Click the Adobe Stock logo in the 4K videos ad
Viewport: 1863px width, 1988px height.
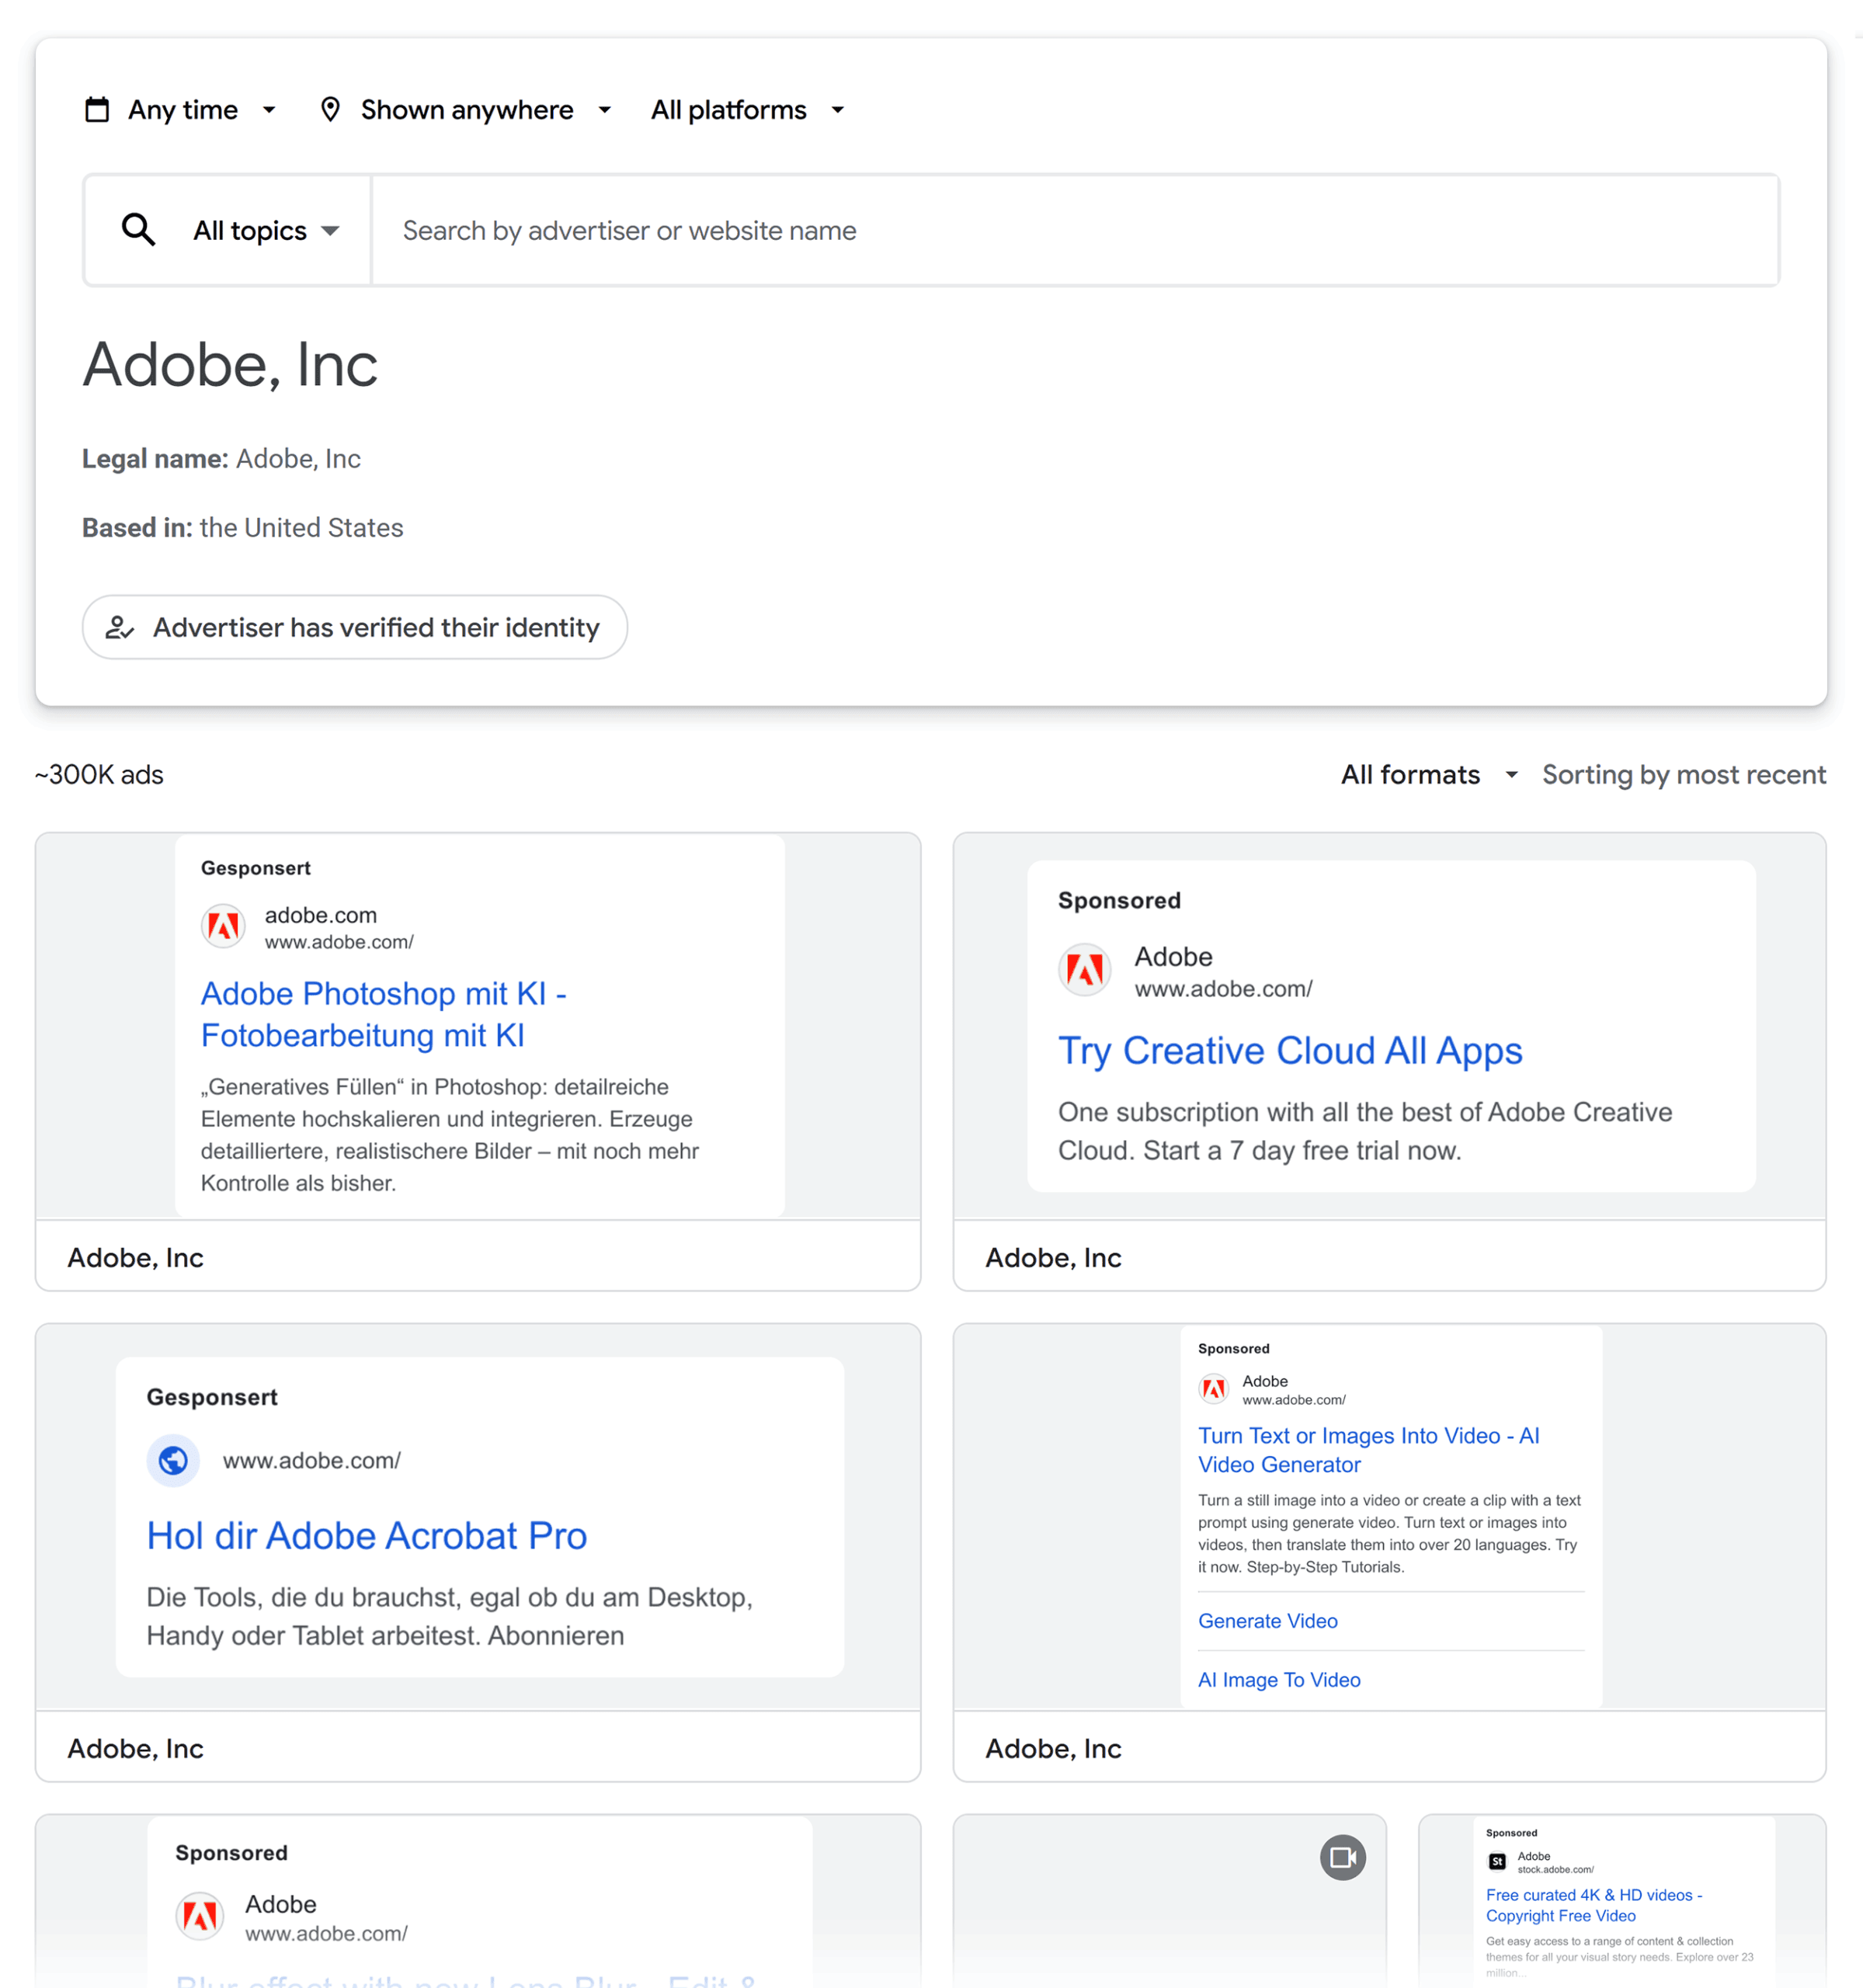[x=1497, y=1862]
